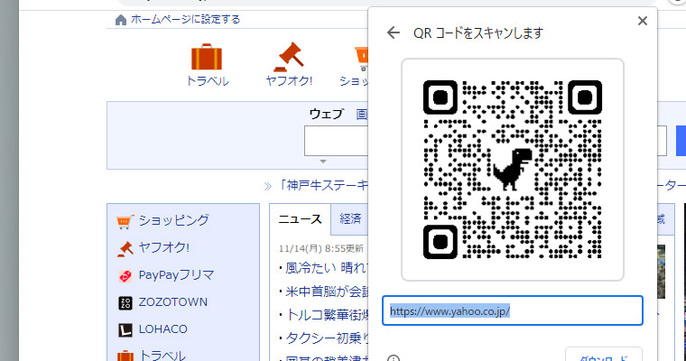Switch to the 経済 news tab

[x=350, y=218]
